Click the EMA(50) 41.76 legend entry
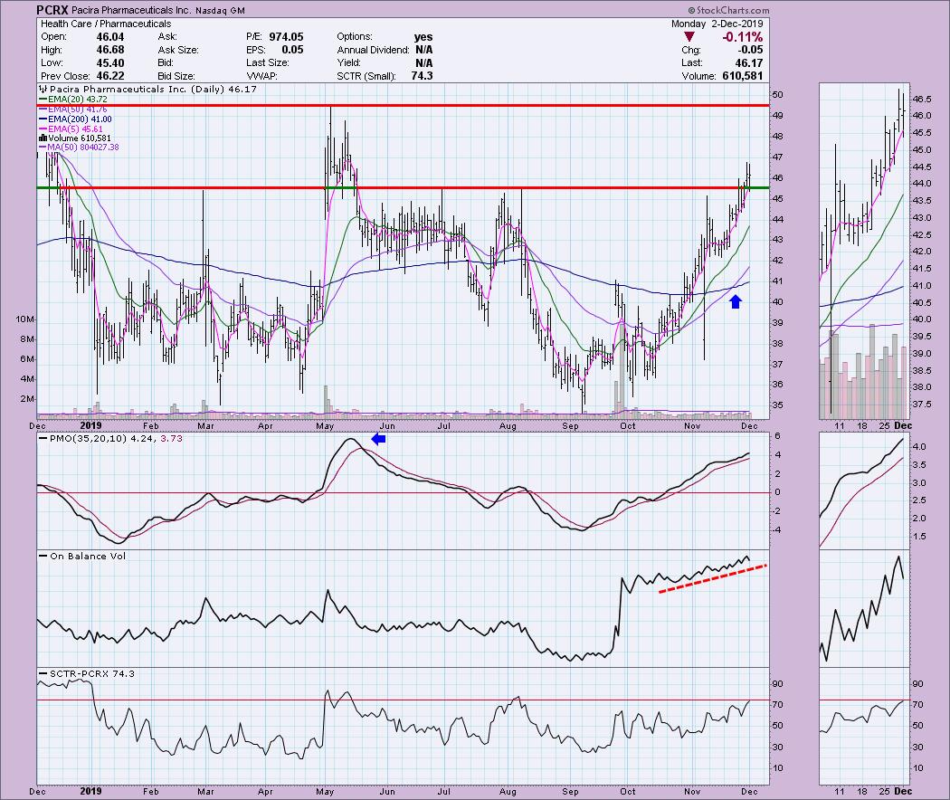The width and height of the screenshot is (950, 800). click(x=72, y=110)
